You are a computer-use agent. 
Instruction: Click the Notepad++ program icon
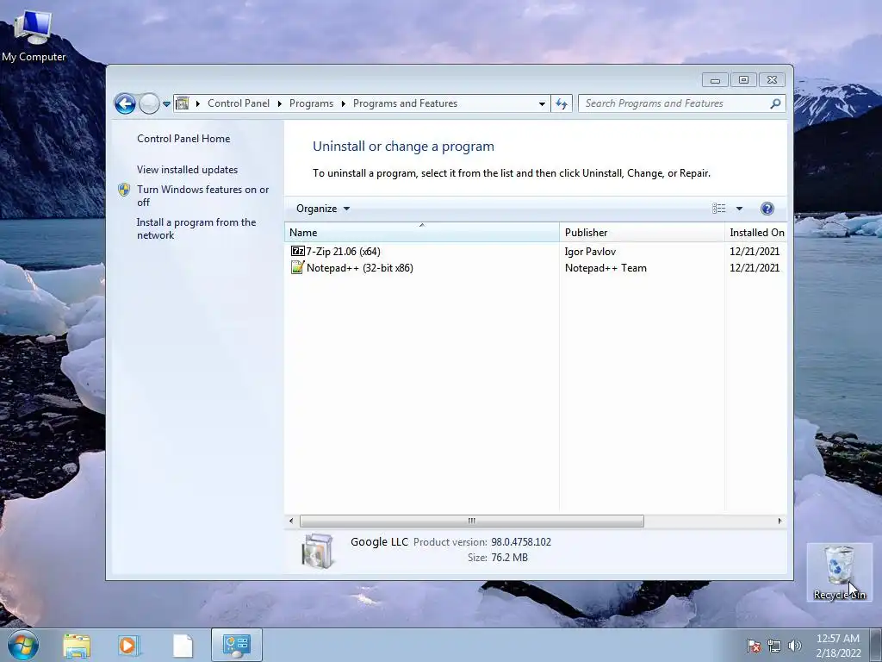[x=297, y=267]
